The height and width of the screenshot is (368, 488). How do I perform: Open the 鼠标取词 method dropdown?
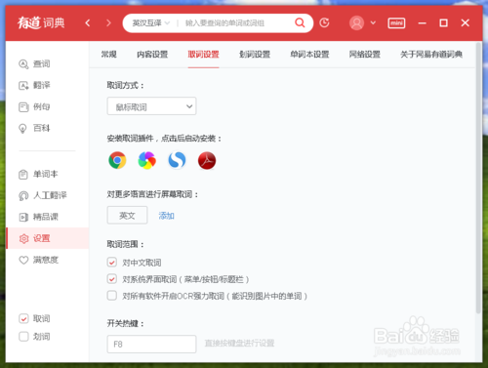tap(151, 106)
